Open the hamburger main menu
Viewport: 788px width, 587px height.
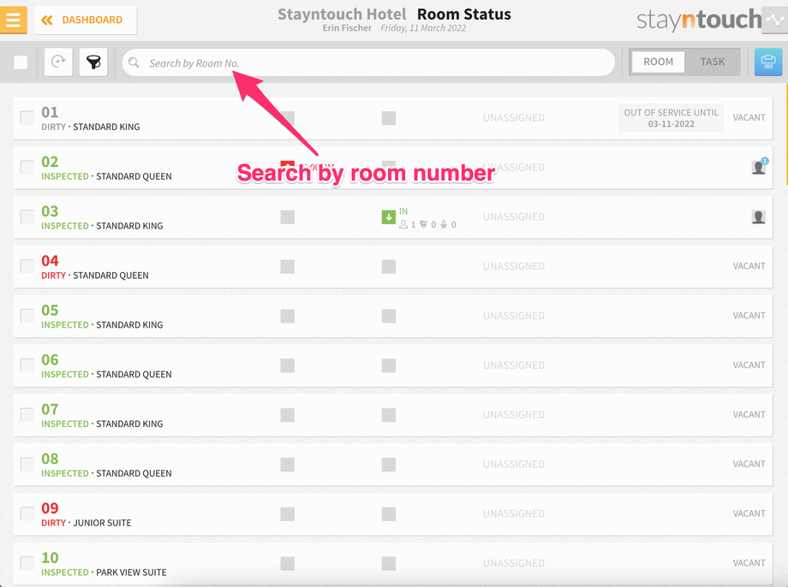(13, 20)
